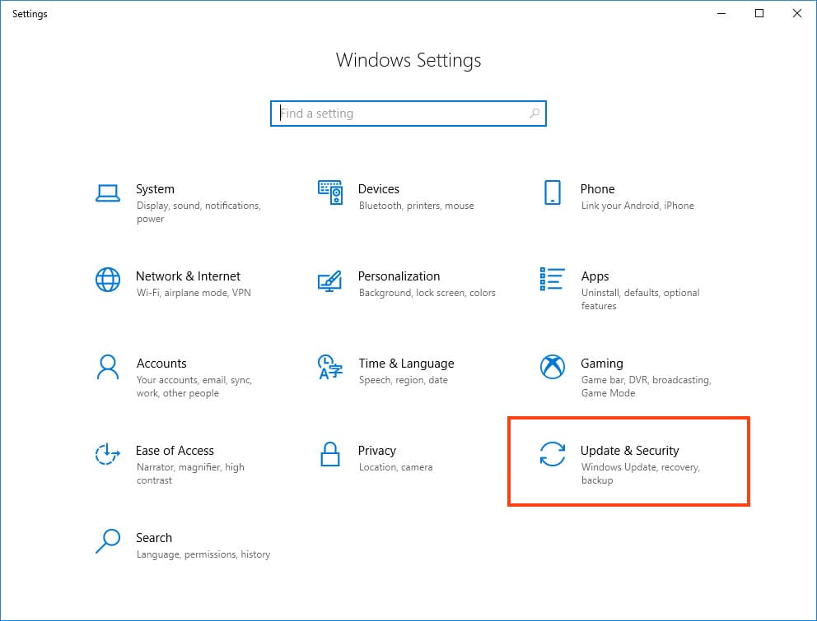Screen dimensions: 817x621
Task: Click the System laptop icon
Action: pos(108,193)
